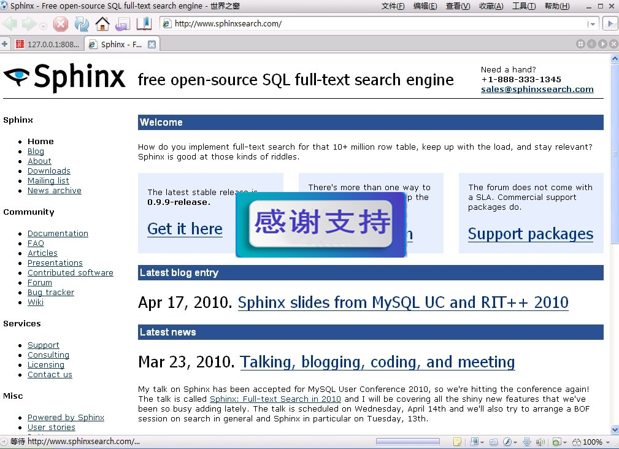Open the Bug tracker link
The image size is (619, 449).
pyautogui.click(x=51, y=293)
